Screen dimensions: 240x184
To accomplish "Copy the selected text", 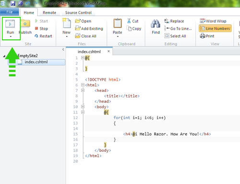I will [x=134, y=28].
